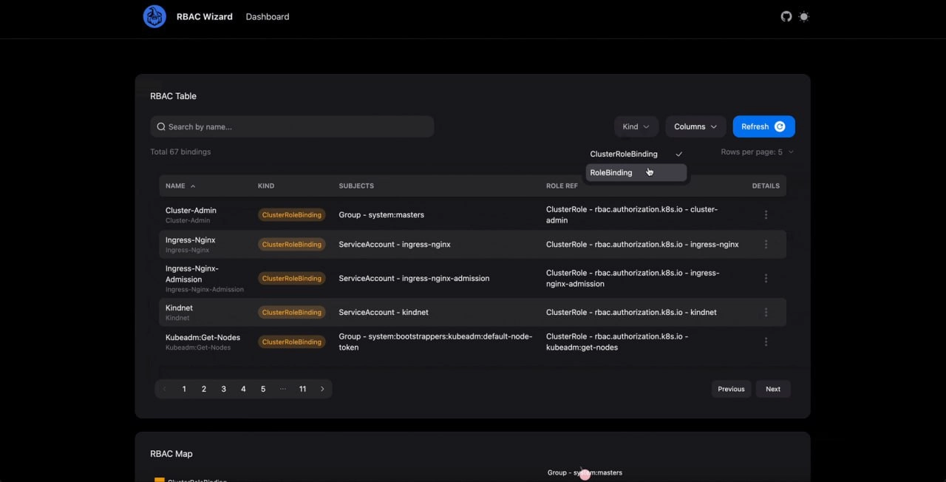Go to previous page chevron in pagination
Viewport: 946px width, 482px height.
[164, 389]
